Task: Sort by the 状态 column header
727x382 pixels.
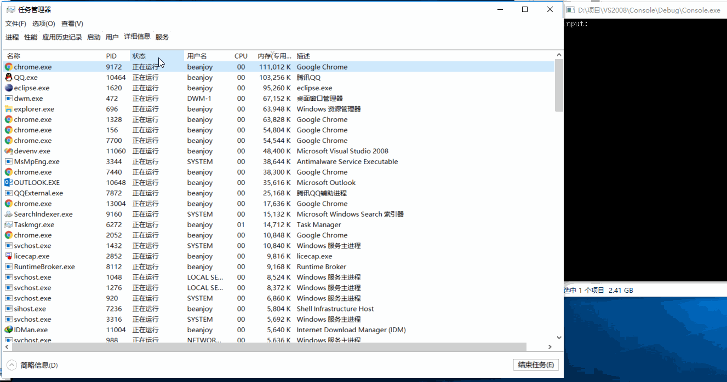Action: click(157, 56)
